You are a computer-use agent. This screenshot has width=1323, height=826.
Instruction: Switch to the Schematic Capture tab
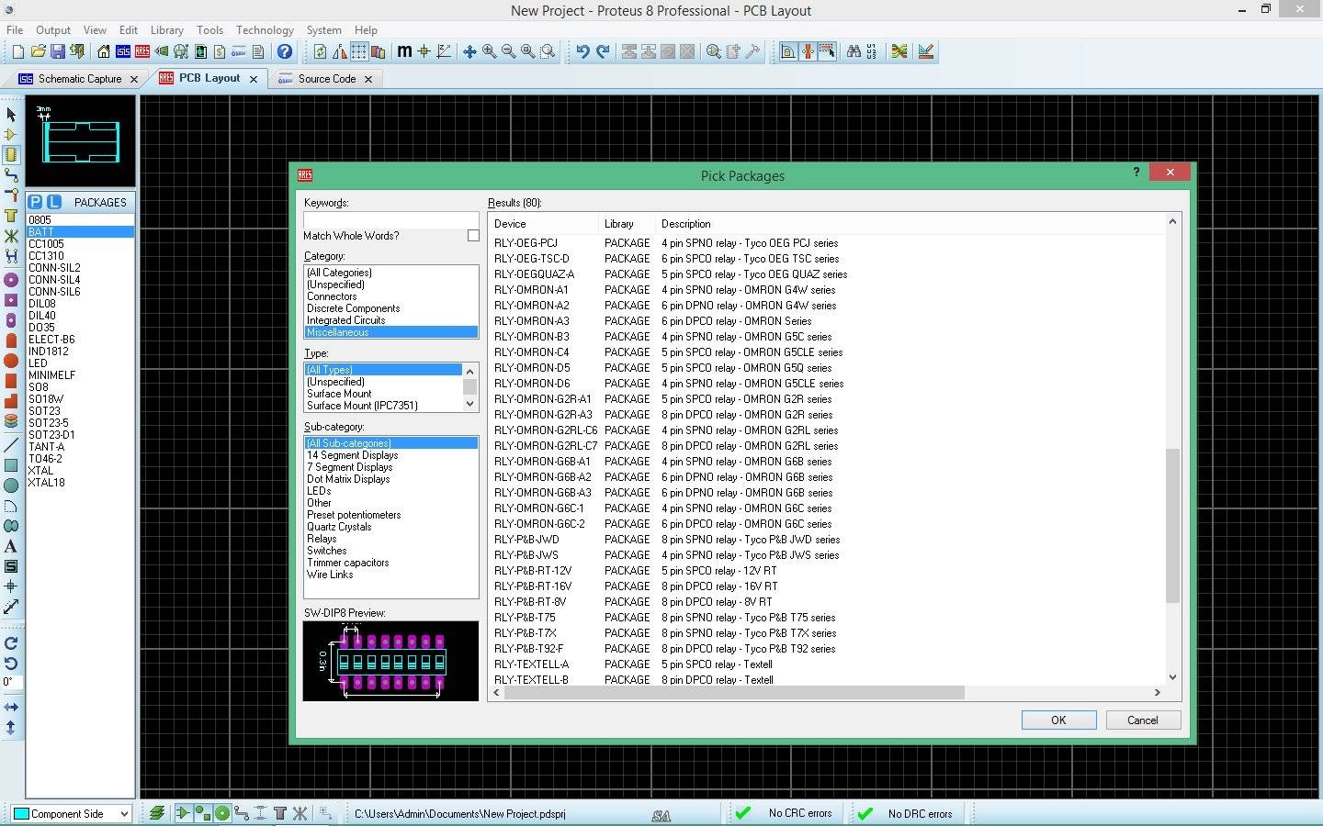click(x=79, y=79)
